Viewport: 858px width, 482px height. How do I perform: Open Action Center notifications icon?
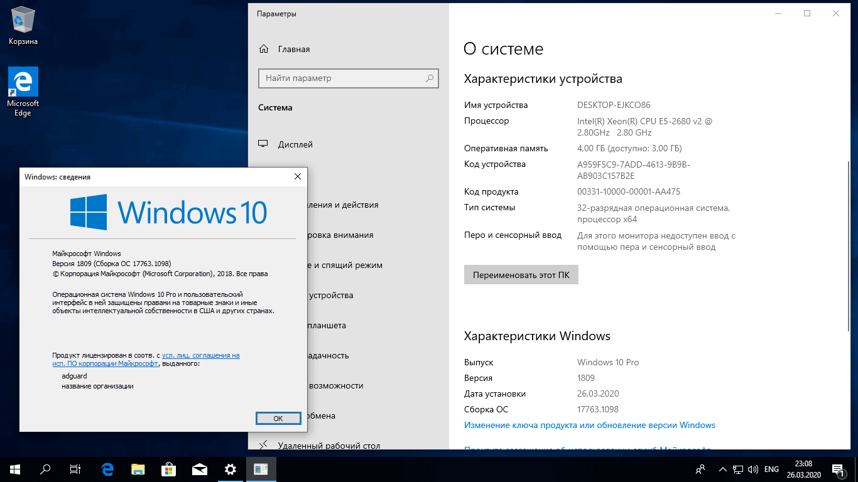(837, 469)
